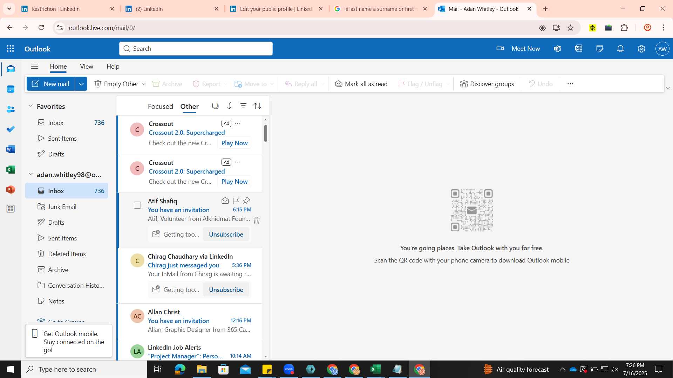
Task: Open the Outlook app launcher grid
Action: click(x=10, y=49)
